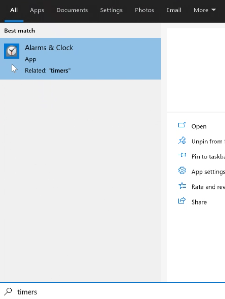Switch to the Photos filter

[x=144, y=10]
